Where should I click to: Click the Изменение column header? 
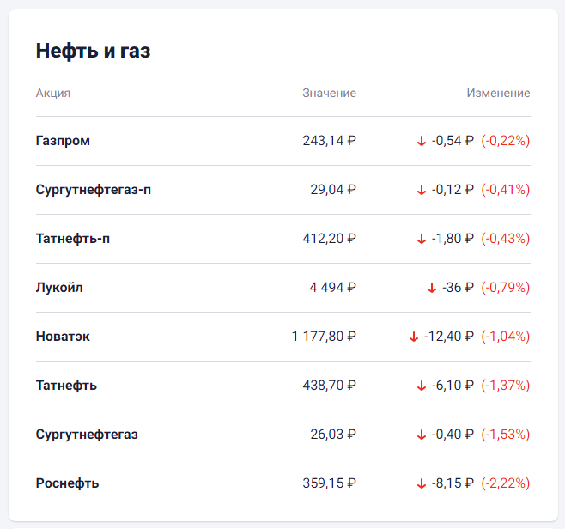(498, 93)
